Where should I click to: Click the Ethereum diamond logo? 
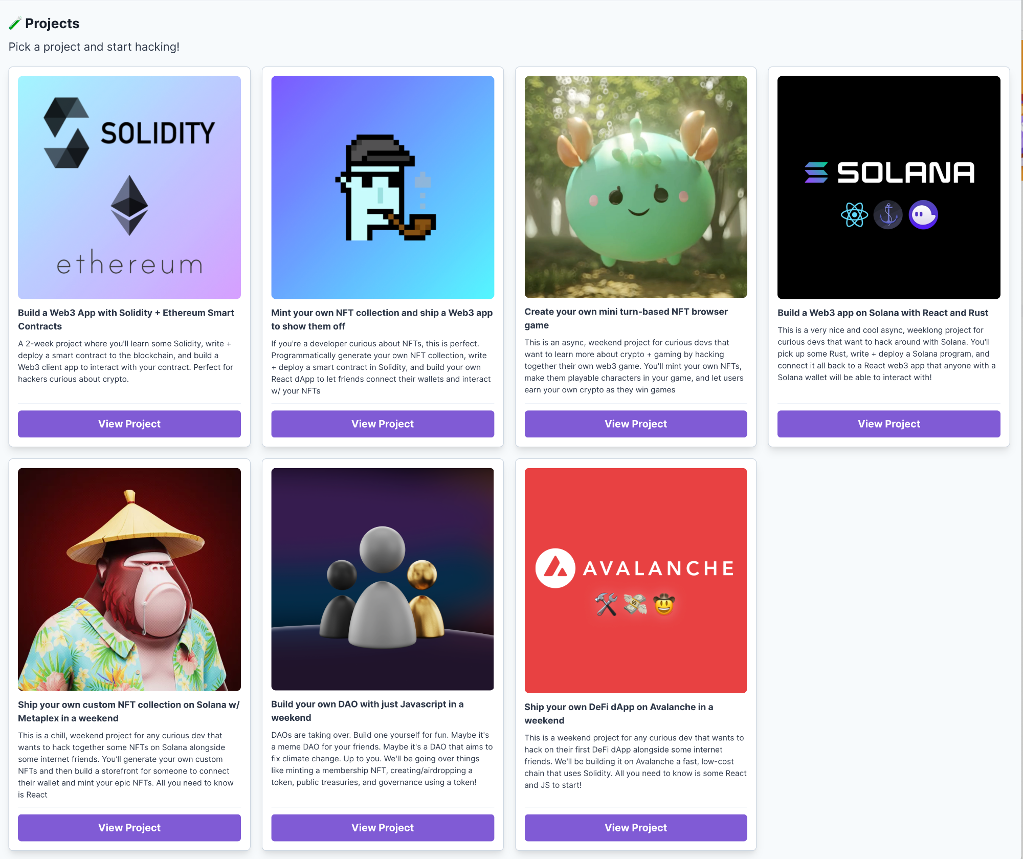click(129, 205)
